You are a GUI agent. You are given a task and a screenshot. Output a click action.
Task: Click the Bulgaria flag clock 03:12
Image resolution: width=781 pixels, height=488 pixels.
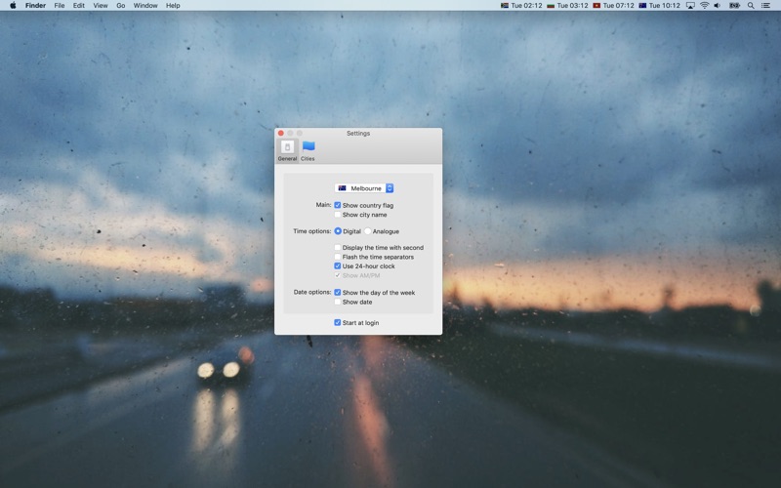(x=567, y=6)
